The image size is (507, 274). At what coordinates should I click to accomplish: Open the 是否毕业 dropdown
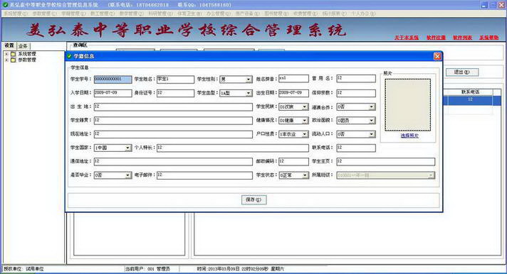(x=127, y=175)
